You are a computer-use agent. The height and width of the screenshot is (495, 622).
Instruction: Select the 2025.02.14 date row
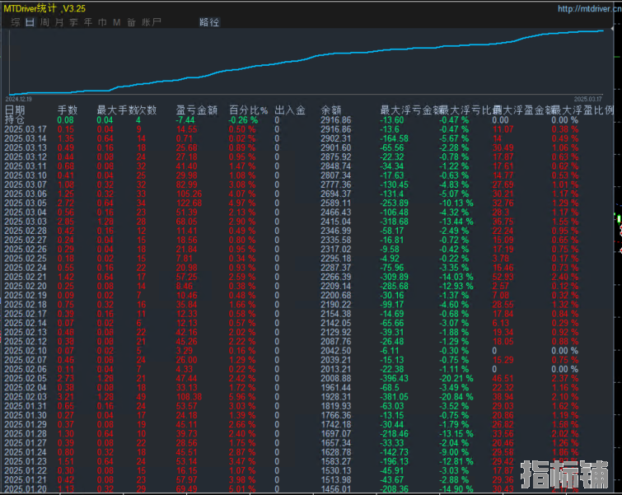click(26, 323)
